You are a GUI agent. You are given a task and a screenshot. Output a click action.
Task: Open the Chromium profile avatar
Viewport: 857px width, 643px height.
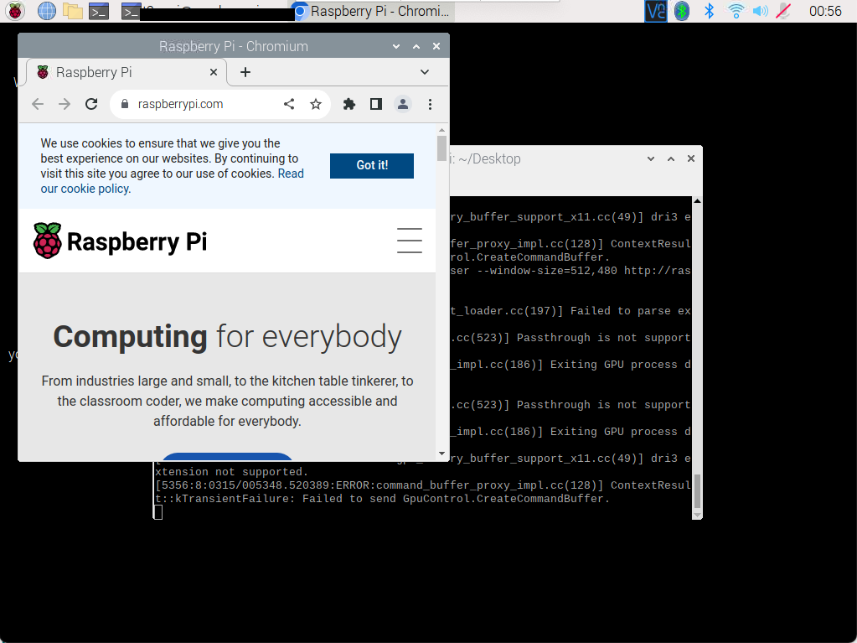point(403,104)
